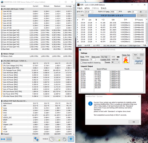Start logging with HWiNFO log file icon
The image size is (148, 143).
[x=58, y=139]
